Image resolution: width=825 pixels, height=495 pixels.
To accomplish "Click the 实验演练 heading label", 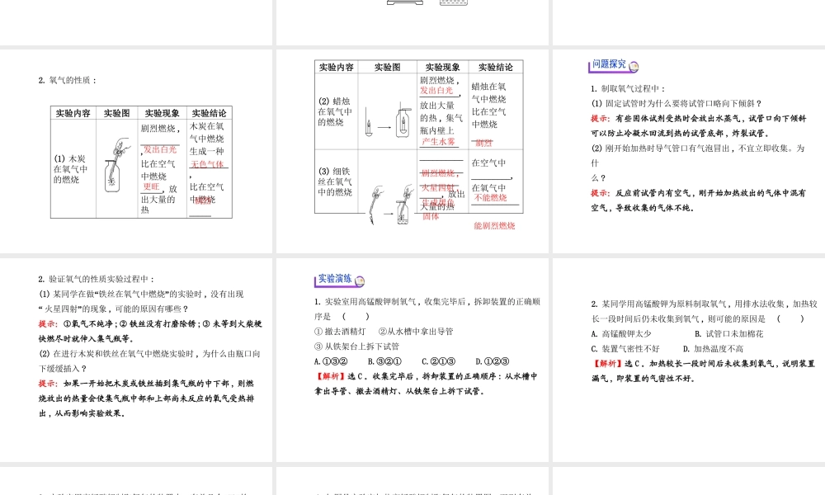I will click(x=335, y=279).
